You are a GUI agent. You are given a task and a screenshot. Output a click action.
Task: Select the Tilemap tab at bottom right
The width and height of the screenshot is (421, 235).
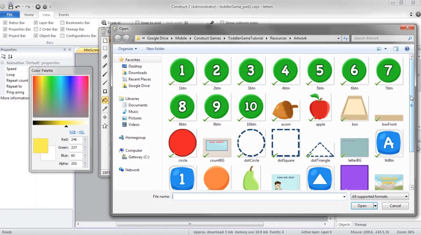pyautogui.click(x=360, y=224)
